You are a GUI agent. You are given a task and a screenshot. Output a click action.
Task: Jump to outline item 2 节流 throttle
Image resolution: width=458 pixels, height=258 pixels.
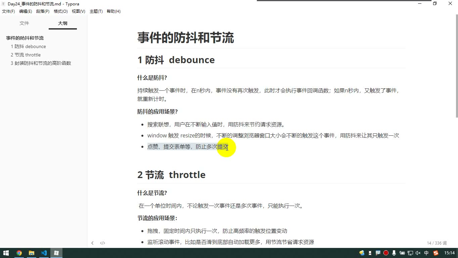tap(26, 55)
